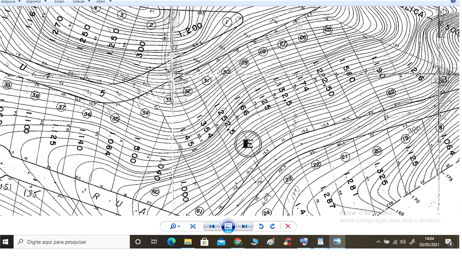Click the help question mark icon
This screenshot has width=462, height=260.
(453, 2)
